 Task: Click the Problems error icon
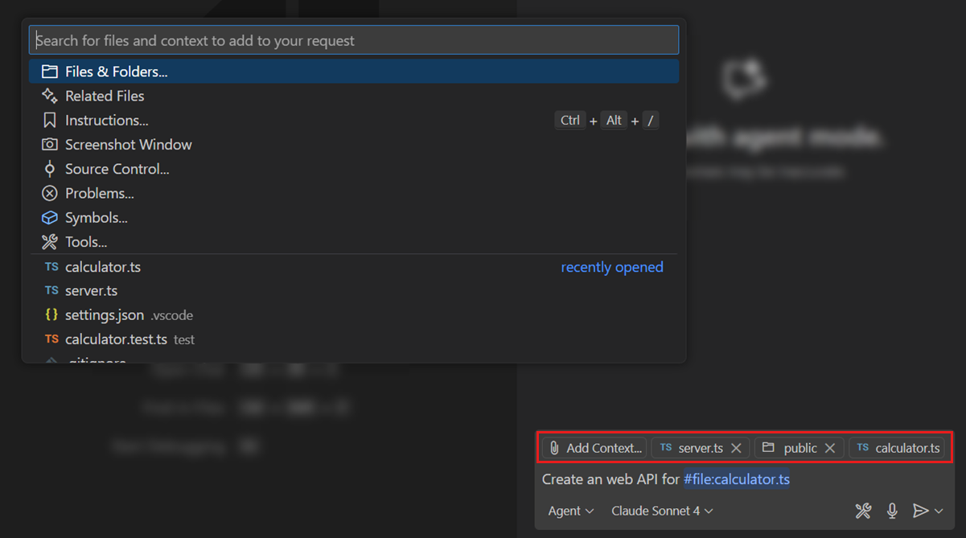click(50, 193)
